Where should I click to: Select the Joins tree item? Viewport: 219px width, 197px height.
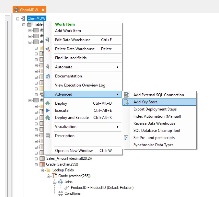(68, 182)
